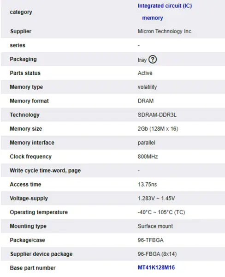
Task: Click the 13.75ns access time value
Action: point(147,184)
